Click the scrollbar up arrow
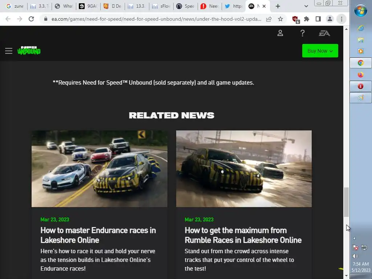This screenshot has height=279, width=372. pyautogui.click(x=346, y=29)
